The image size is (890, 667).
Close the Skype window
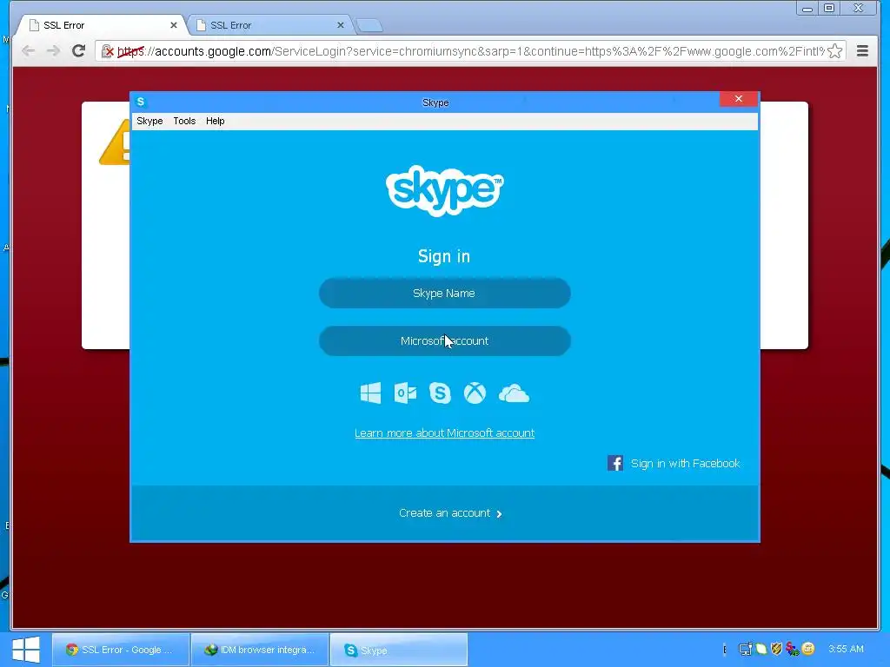click(739, 99)
